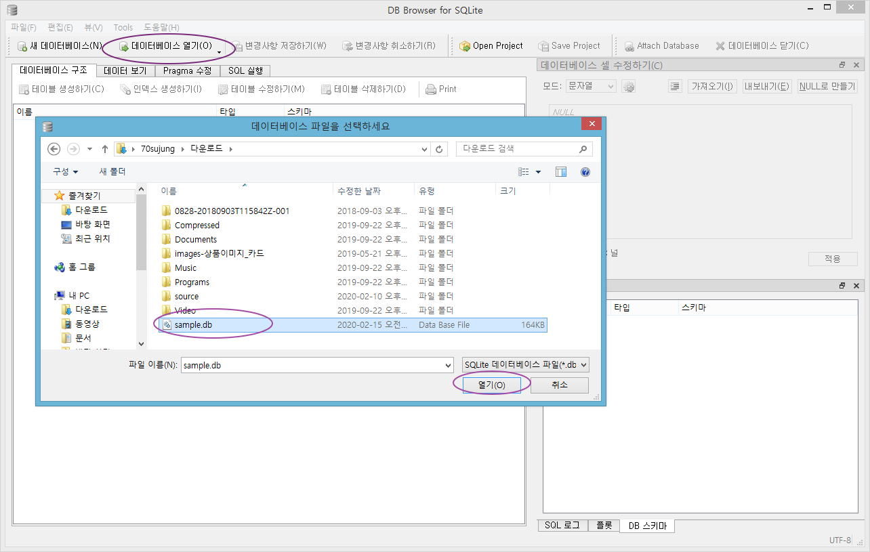Click the blue help icon in dialog
Screen dimensions: 870x552
point(585,172)
